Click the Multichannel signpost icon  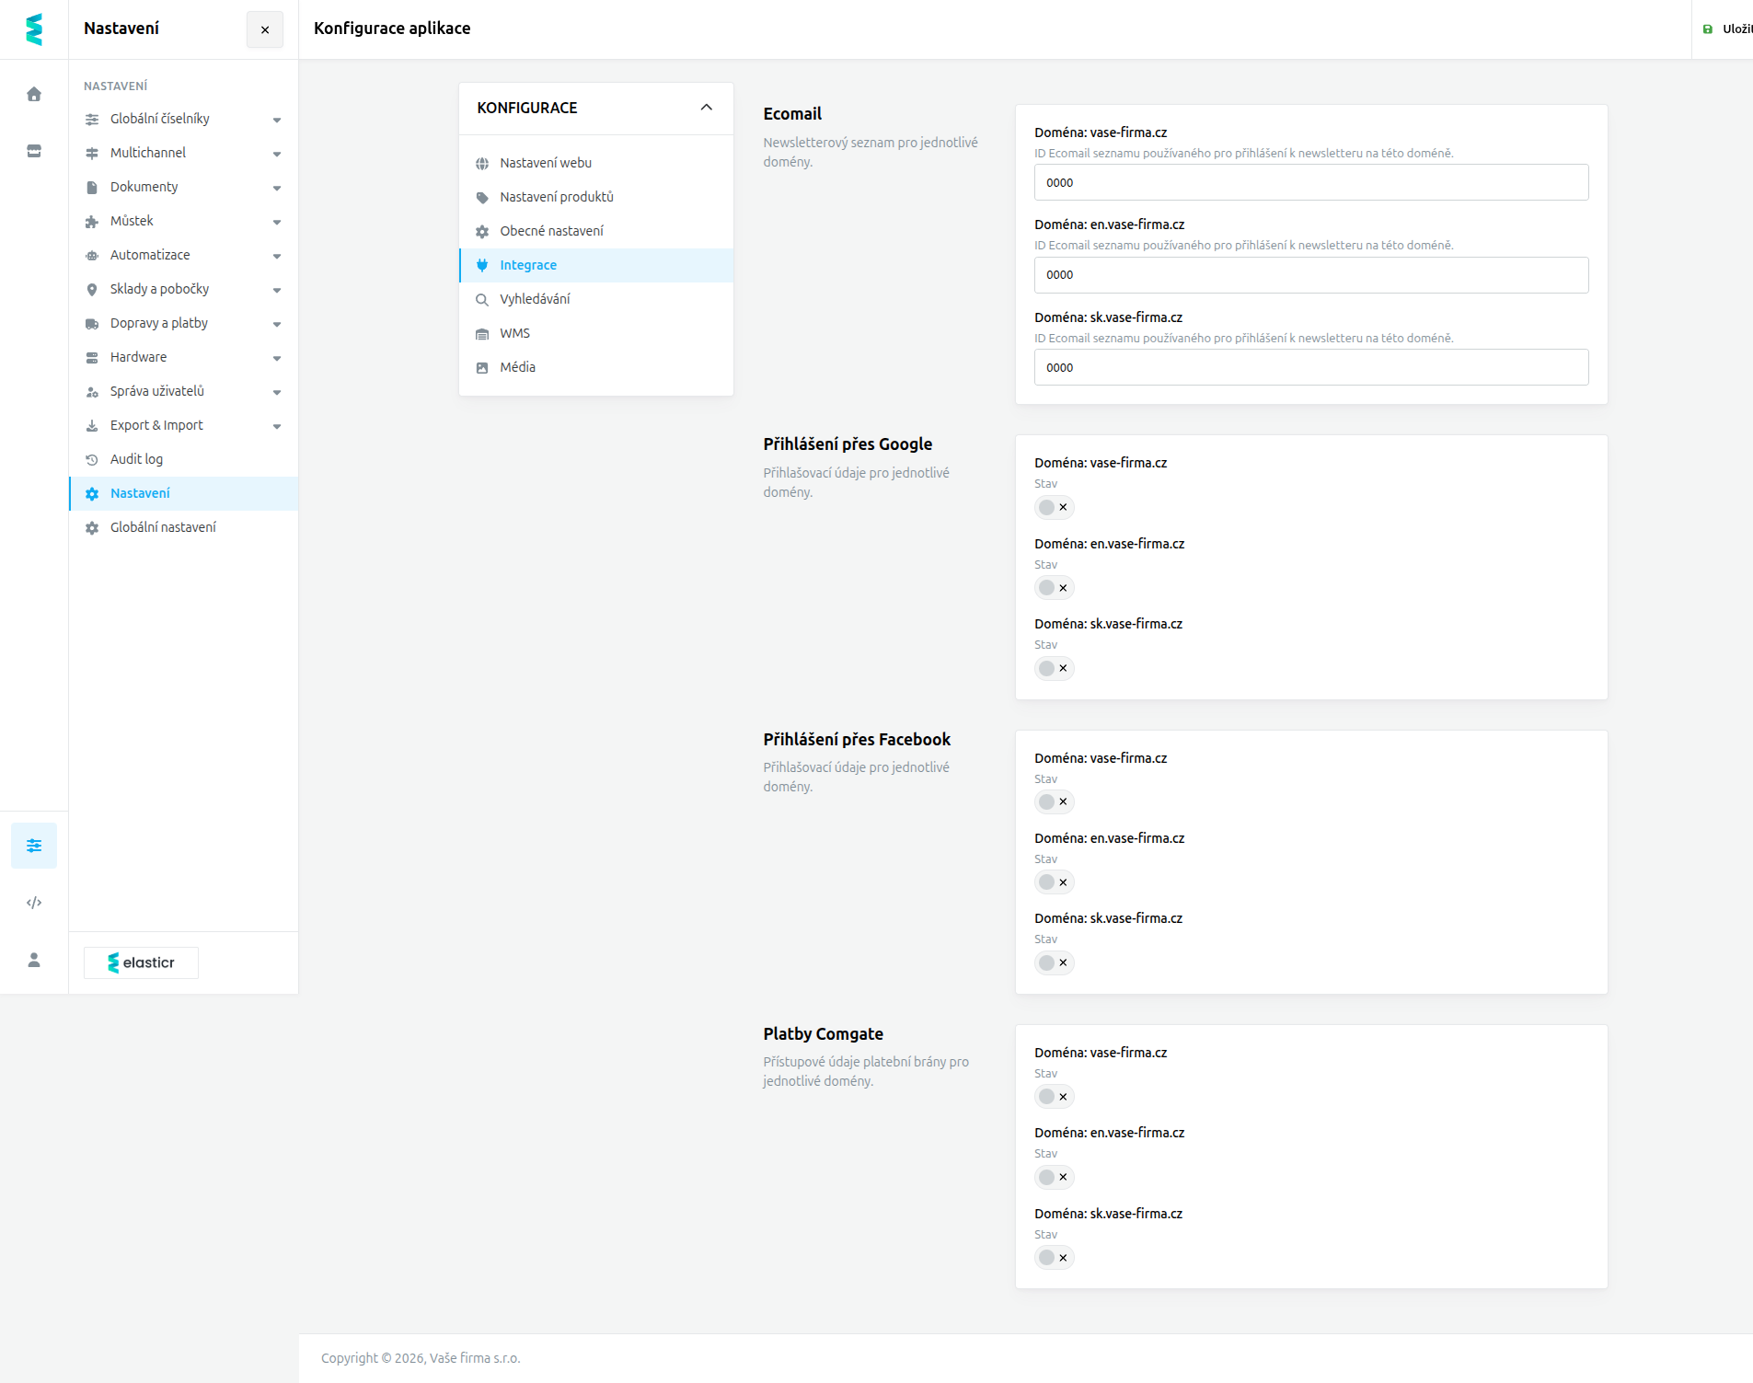click(x=92, y=154)
